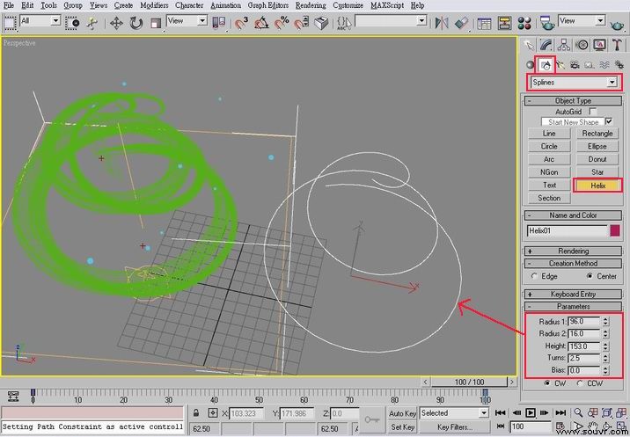Select the Rotate tool in toolbar

(136, 23)
